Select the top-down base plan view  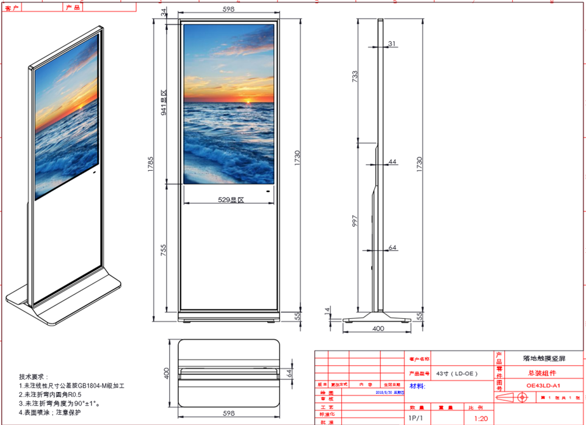229,373
